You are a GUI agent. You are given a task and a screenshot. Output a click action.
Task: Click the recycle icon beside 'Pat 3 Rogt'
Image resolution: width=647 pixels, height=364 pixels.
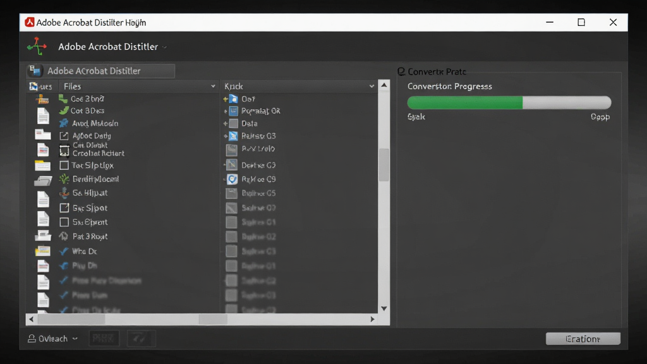[64, 236]
